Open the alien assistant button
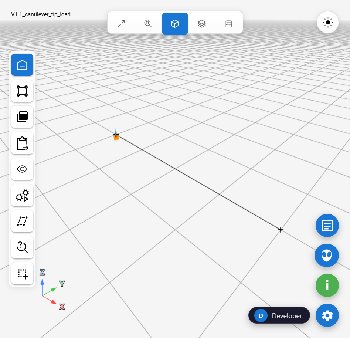This screenshot has width=350, height=338. tap(327, 255)
